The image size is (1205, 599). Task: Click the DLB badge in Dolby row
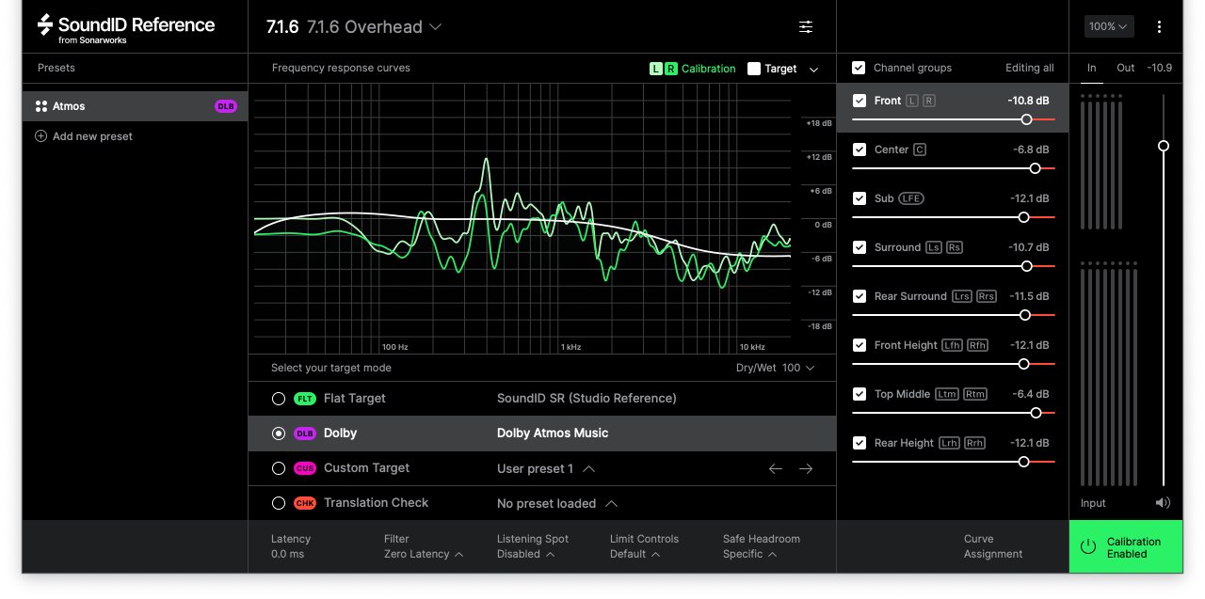coord(304,433)
